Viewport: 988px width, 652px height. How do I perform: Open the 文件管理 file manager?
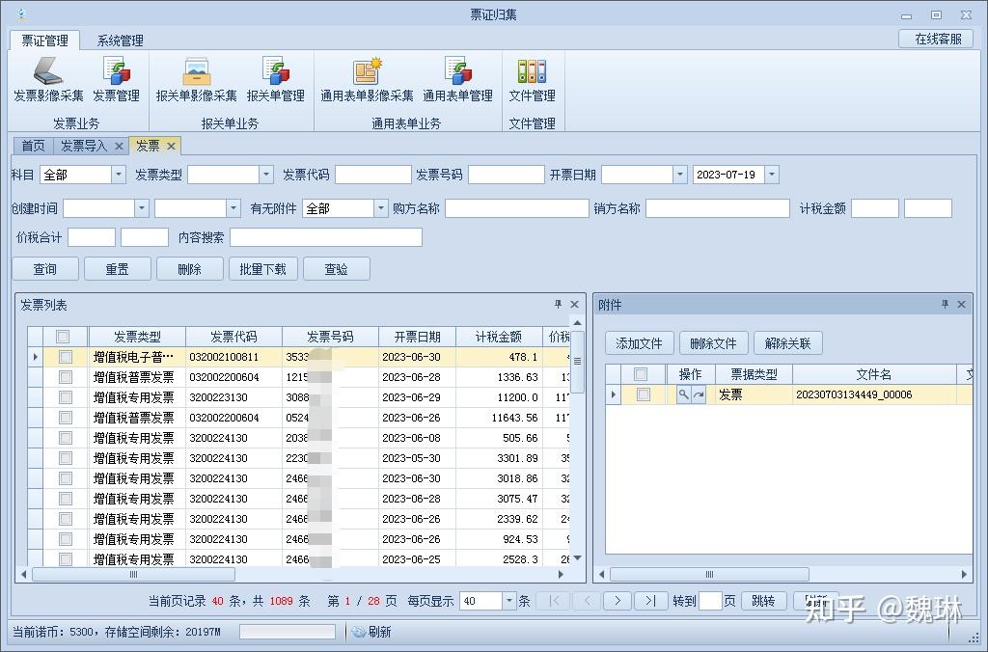[532, 79]
